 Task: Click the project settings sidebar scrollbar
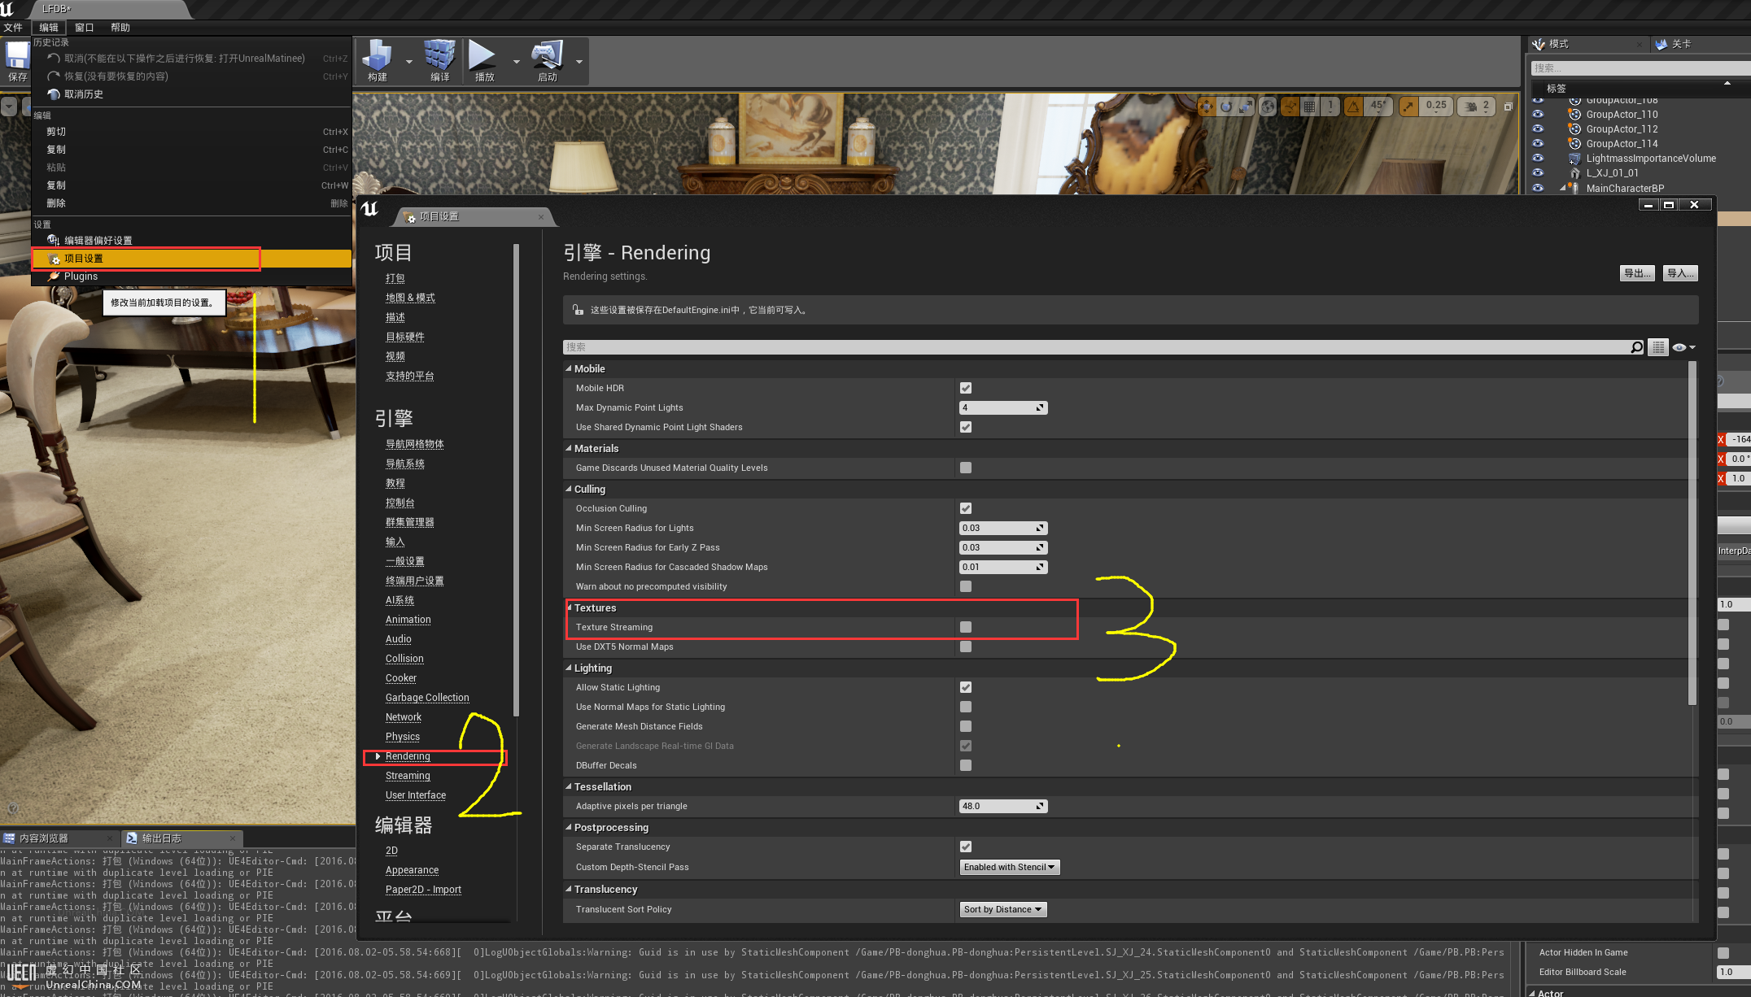(516, 480)
